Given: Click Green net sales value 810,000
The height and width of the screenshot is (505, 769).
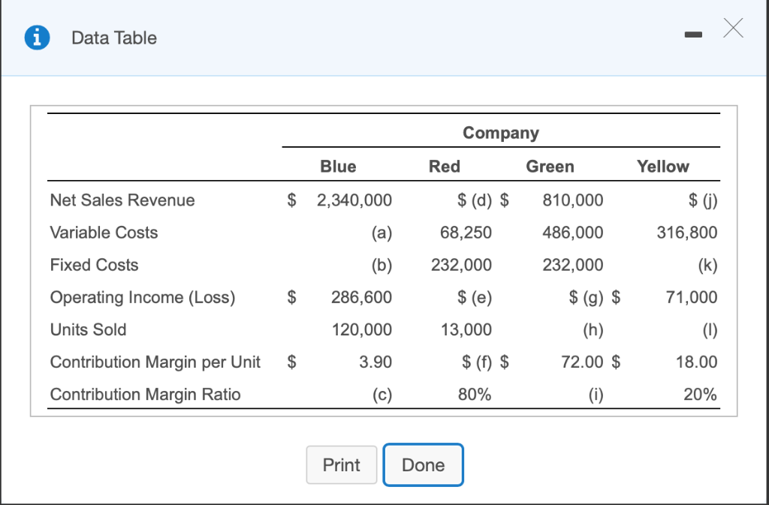Looking at the screenshot, I should tap(573, 200).
